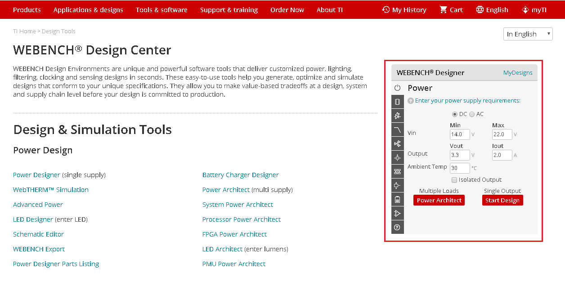Viewport: 565px width, 286px height.
Task: Open the PMU Power Architect link
Action: click(x=234, y=264)
